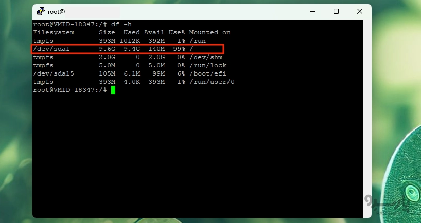Click the root@ window title text

(x=57, y=12)
